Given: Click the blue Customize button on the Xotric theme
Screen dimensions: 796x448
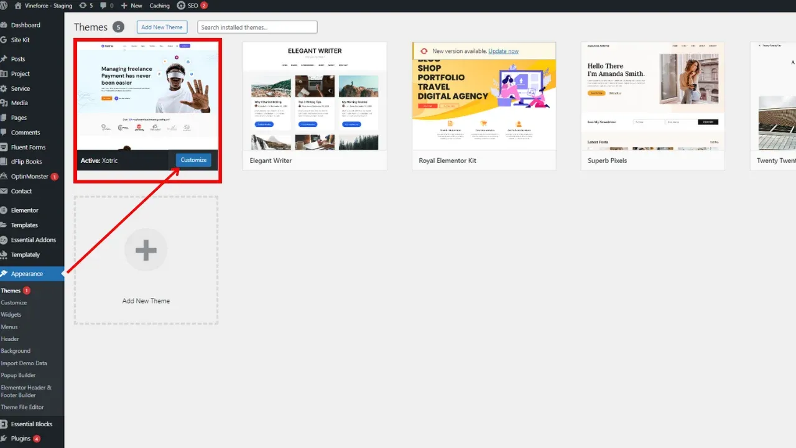Looking at the screenshot, I should point(193,160).
